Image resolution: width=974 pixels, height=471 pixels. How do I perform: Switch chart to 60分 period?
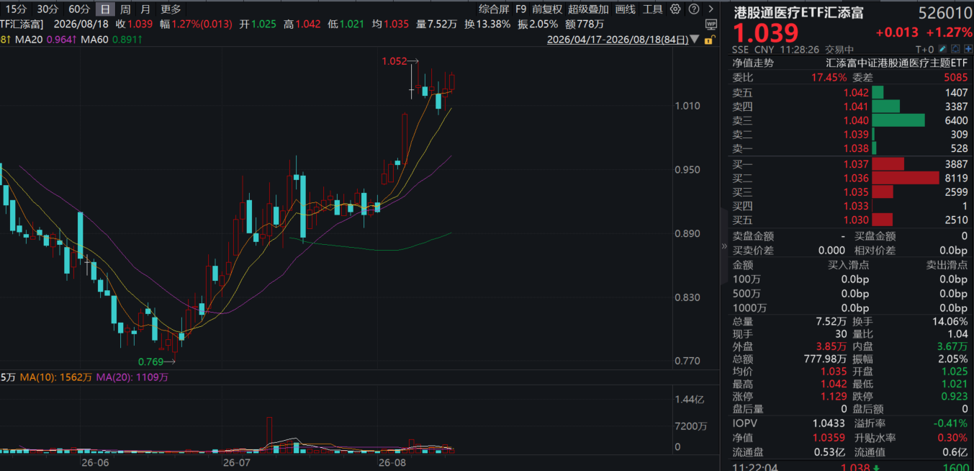click(79, 9)
